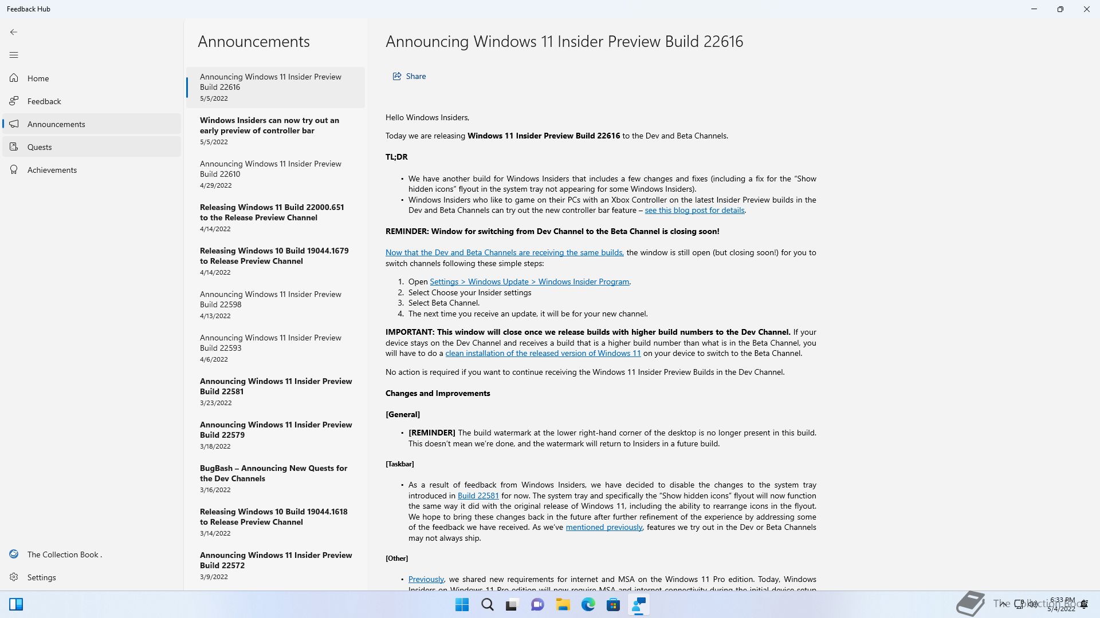
Task: Open Settings > Windows Update > Windows Insider Program link
Action: 529,282
